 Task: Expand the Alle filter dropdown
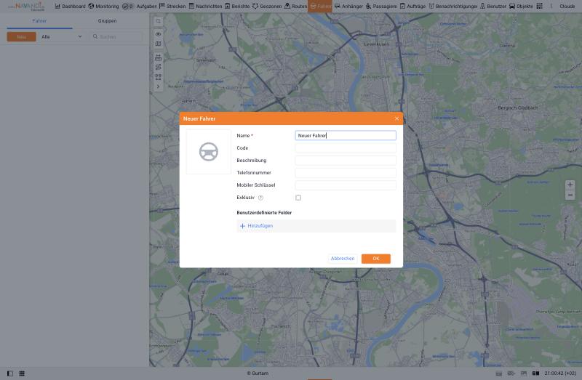(61, 37)
